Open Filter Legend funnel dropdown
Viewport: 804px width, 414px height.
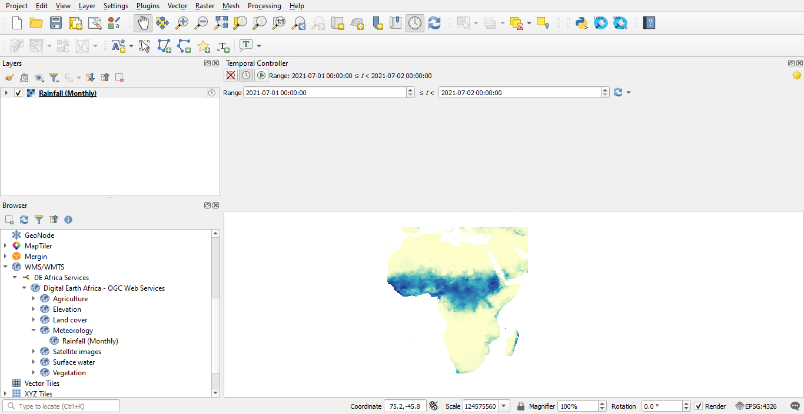[x=54, y=78]
